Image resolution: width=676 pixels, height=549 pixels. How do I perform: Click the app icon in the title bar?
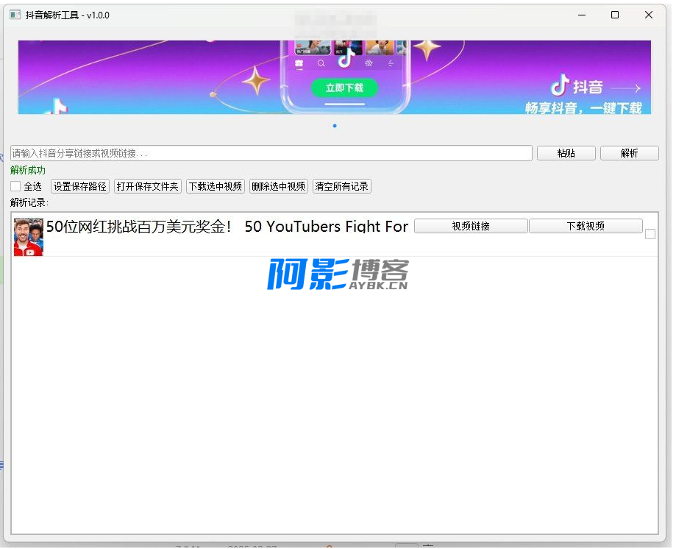15,15
